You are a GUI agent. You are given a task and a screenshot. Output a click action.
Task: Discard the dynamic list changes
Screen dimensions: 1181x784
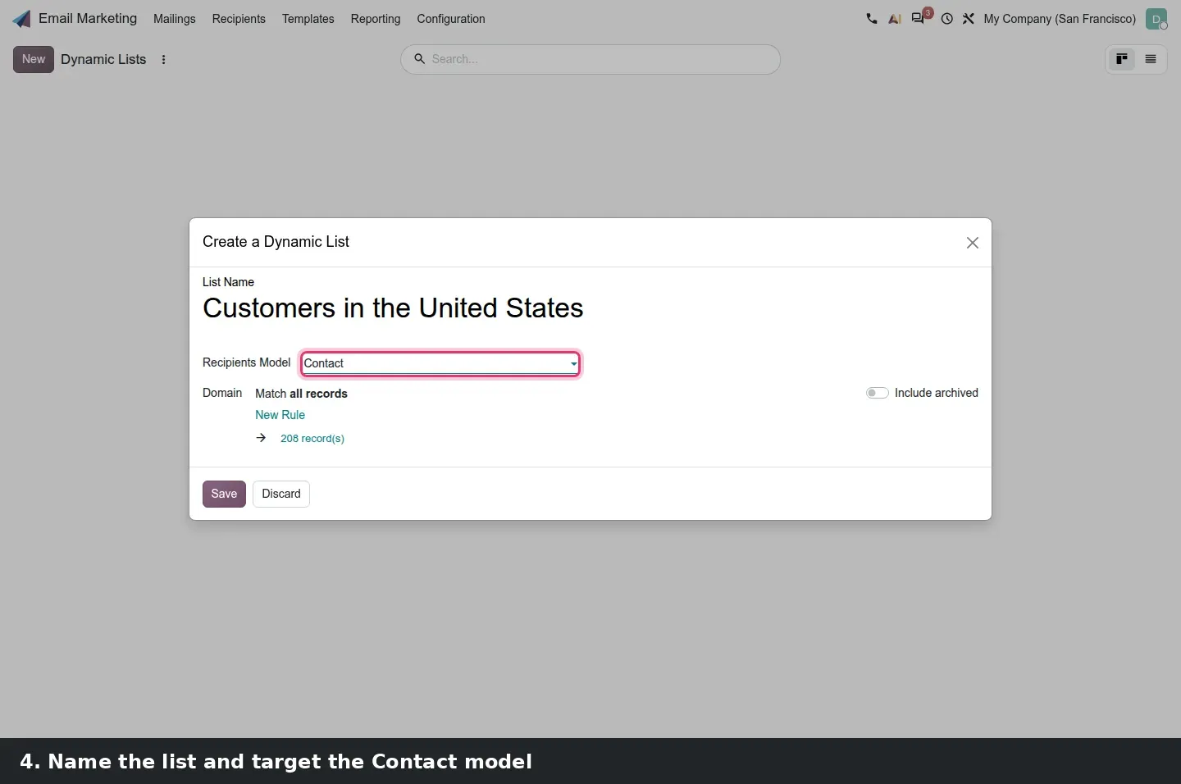coord(281,494)
